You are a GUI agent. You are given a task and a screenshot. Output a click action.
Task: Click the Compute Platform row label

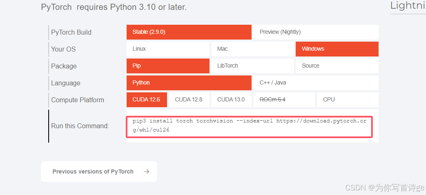coord(78,100)
